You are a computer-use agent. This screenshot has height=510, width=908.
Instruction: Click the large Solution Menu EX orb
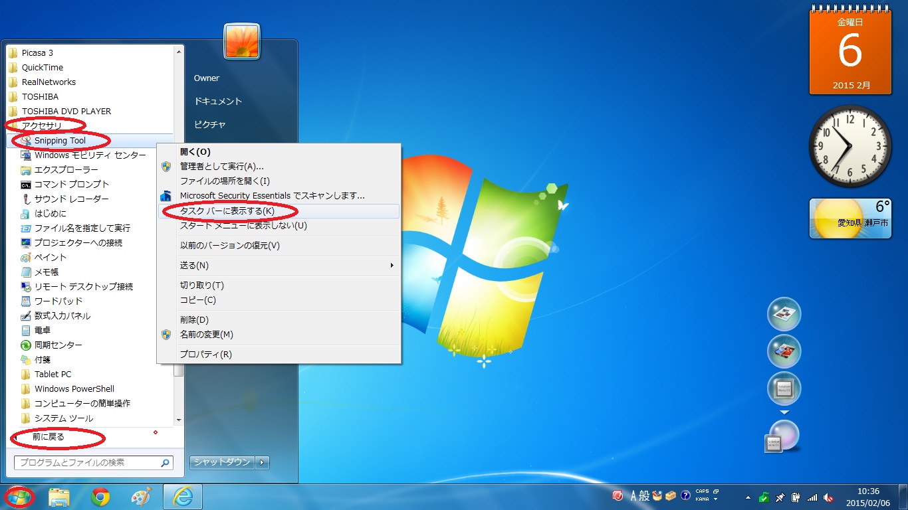pyautogui.click(x=782, y=437)
